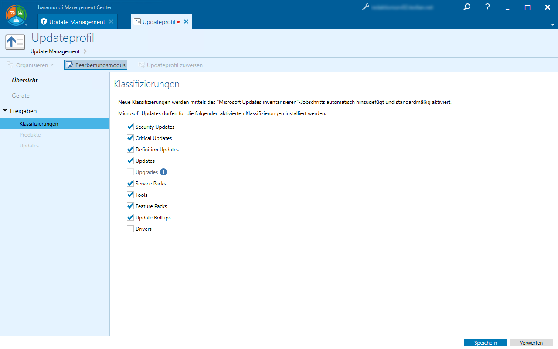Click the large Updateprofil header icon

[x=15, y=42]
